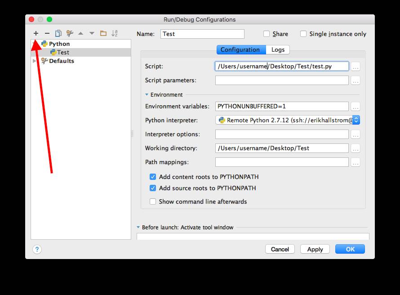The height and width of the screenshot is (295, 400).
Task: Switch to the Configuration tab
Action: pyautogui.click(x=241, y=50)
